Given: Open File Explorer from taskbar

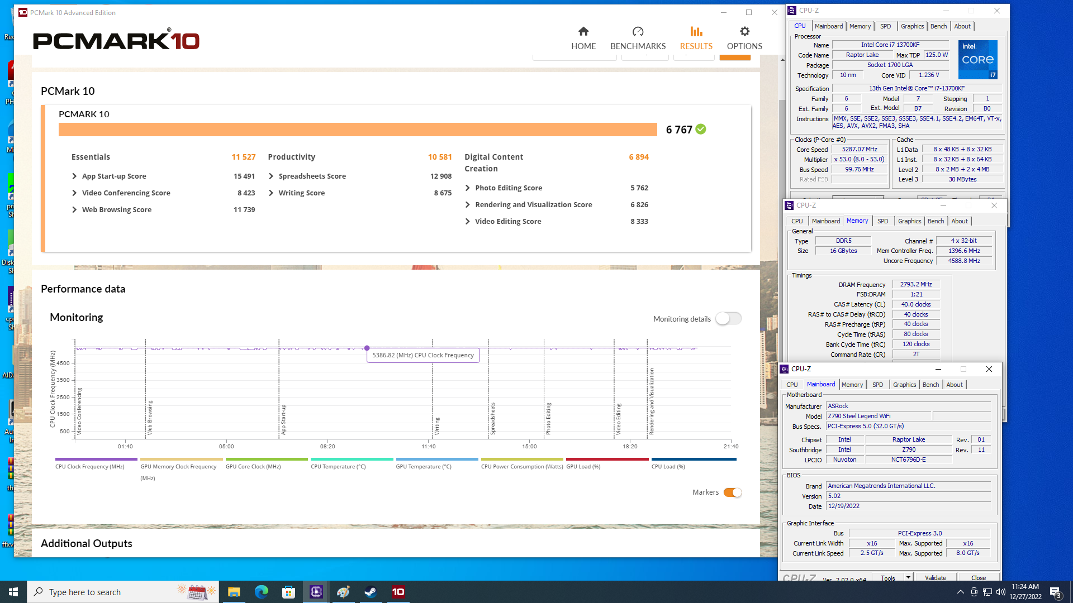Looking at the screenshot, I should (x=234, y=592).
